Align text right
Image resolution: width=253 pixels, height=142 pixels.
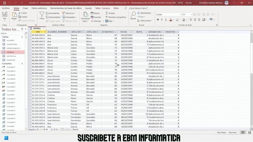click(x=199, y=20)
